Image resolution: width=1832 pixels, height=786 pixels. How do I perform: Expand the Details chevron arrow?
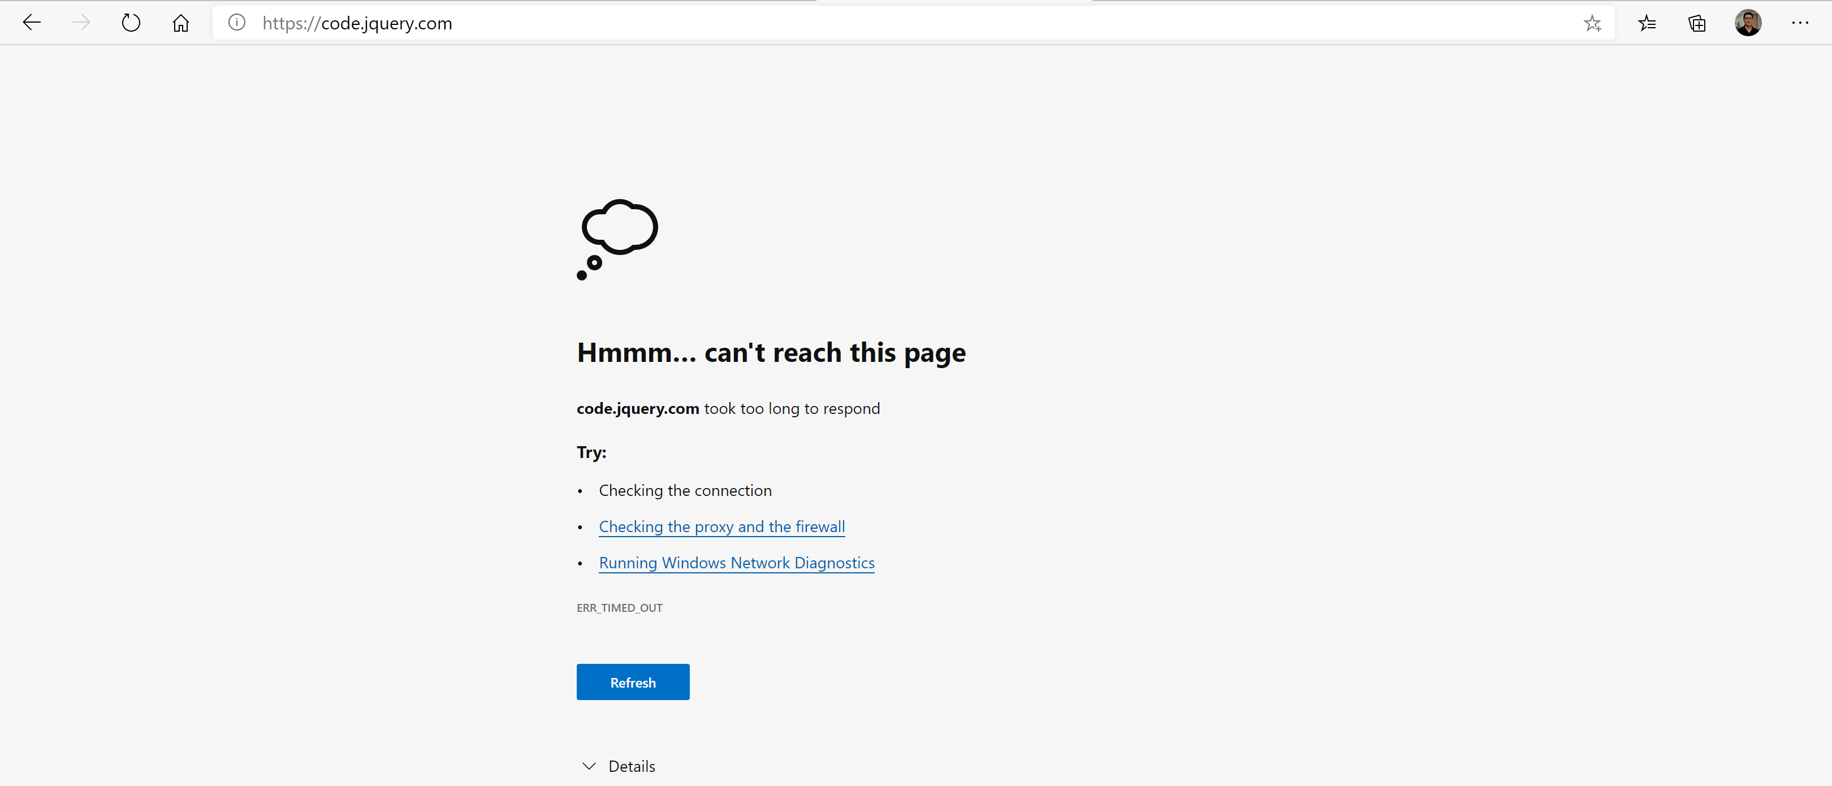click(589, 766)
